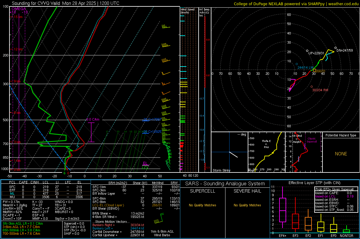Click the Wind Speed (knots) panel header
The width and height of the screenshot is (360, 239).
click(188, 11)
